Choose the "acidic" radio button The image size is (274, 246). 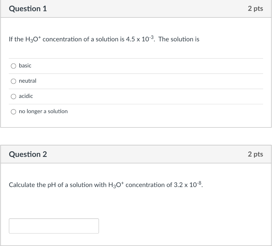click(x=13, y=96)
